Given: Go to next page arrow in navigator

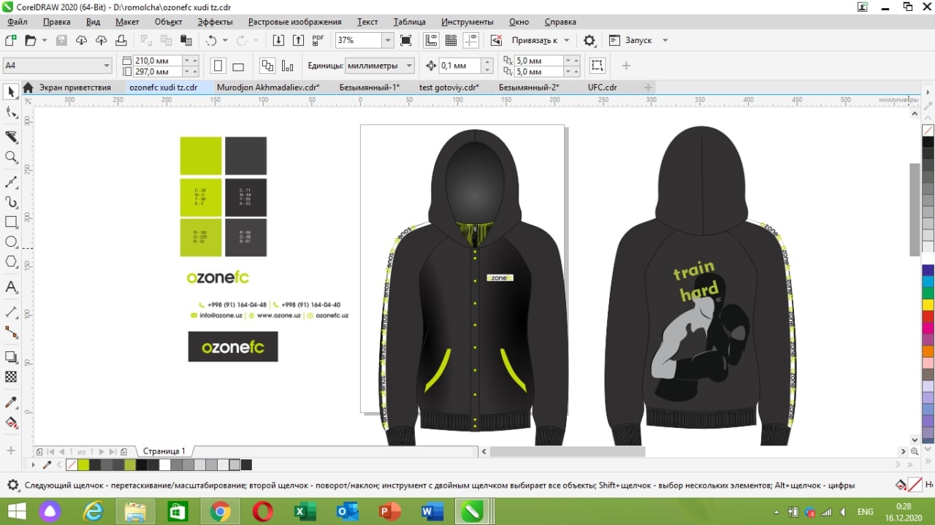Looking at the screenshot, I should (x=101, y=452).
